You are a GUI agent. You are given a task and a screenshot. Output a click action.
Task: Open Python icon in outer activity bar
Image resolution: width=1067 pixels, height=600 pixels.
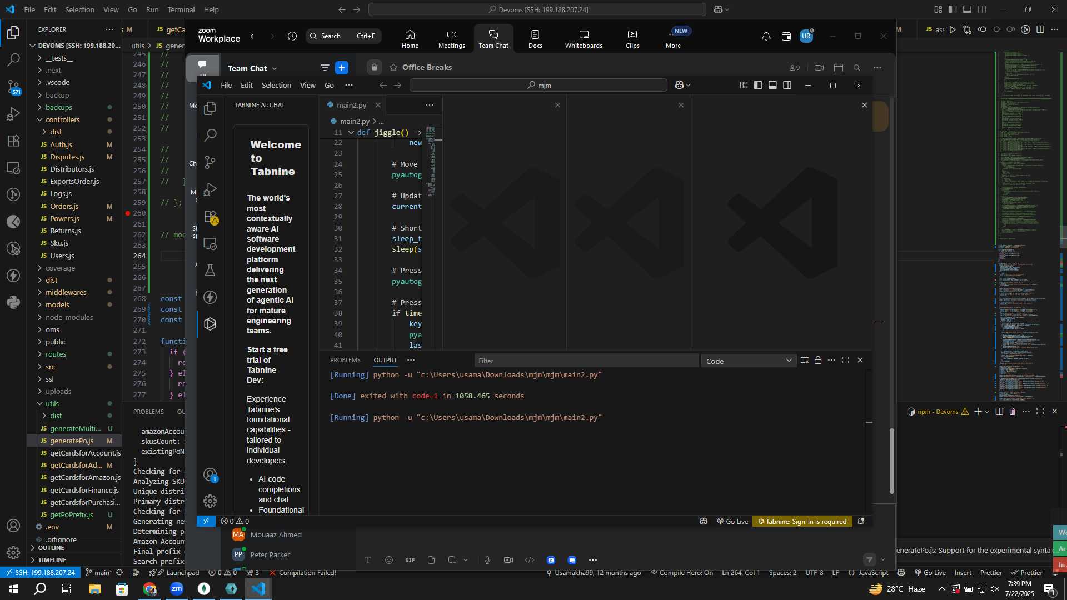click(x=13, y=303)
